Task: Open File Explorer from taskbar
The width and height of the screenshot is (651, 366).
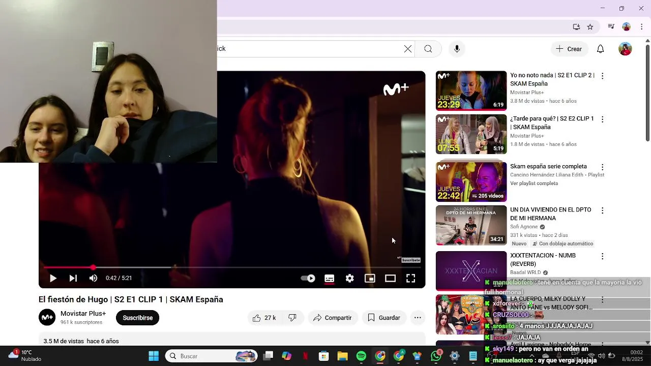Action: pos(343,356)
